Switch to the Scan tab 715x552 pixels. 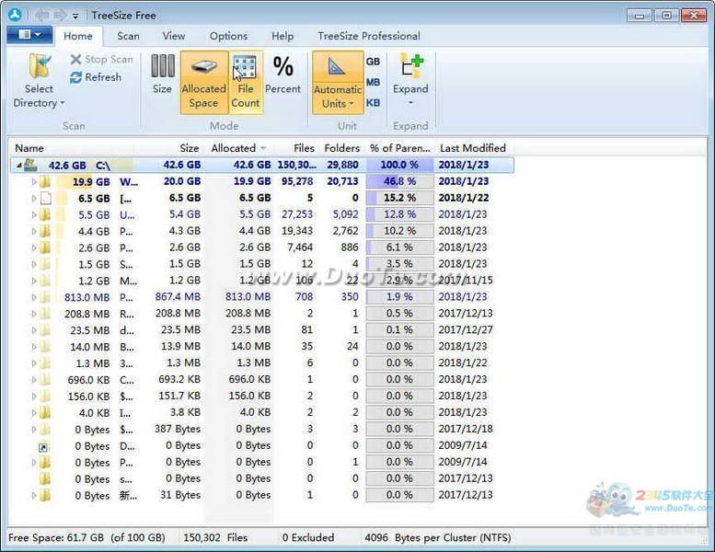(128, 36)
